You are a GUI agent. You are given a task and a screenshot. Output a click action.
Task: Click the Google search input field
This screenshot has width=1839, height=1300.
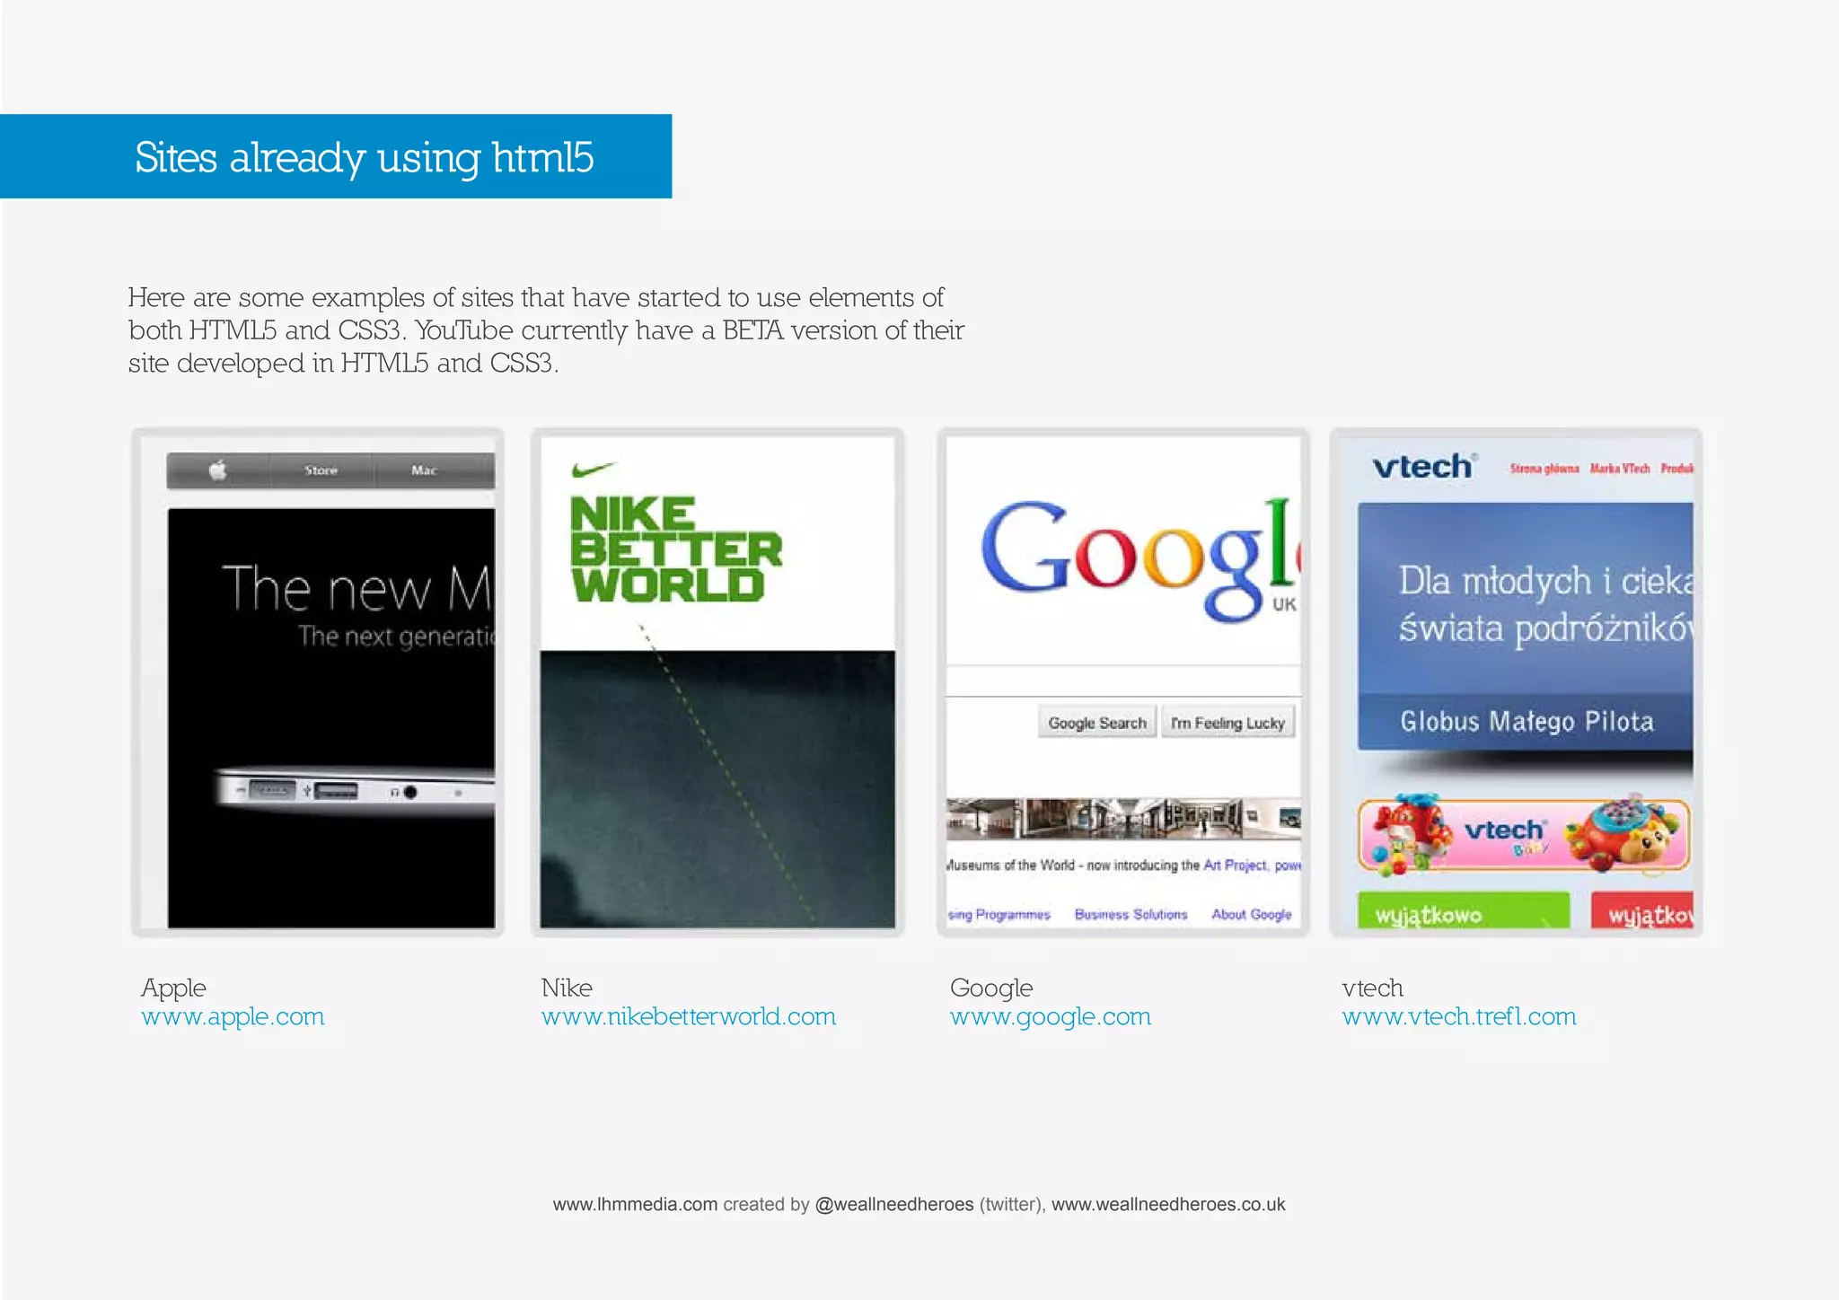pyautogui.click(x=1123, y=681)
